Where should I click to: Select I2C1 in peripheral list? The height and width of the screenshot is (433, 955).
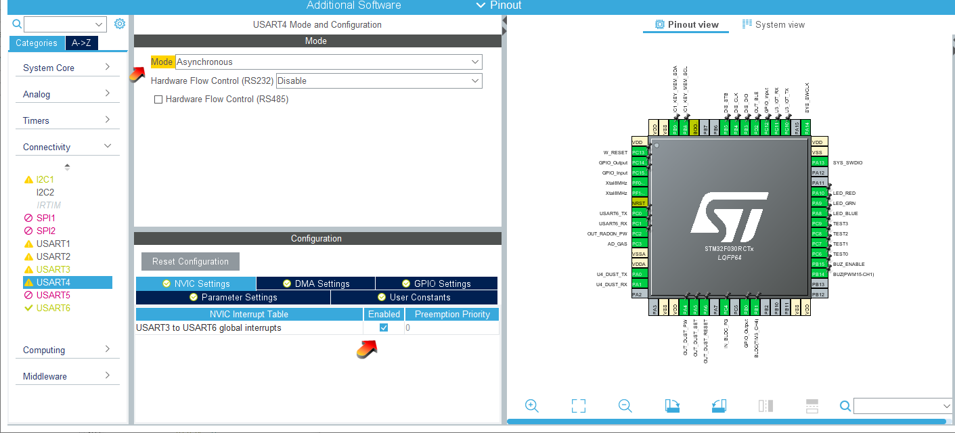coord(45,179)
